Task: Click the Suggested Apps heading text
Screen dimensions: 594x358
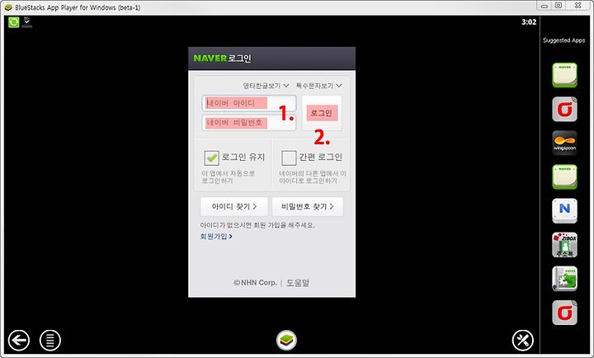Action: point(563,40)
